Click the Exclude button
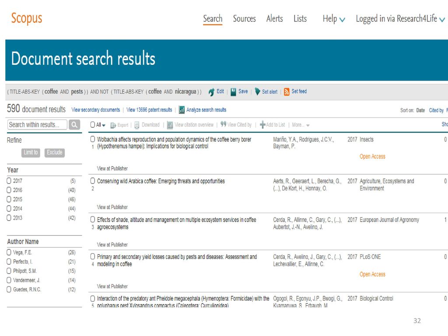 tap(55, 153)
